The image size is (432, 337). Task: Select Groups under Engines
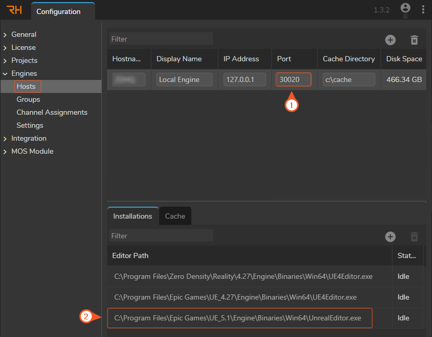[28, 99]
